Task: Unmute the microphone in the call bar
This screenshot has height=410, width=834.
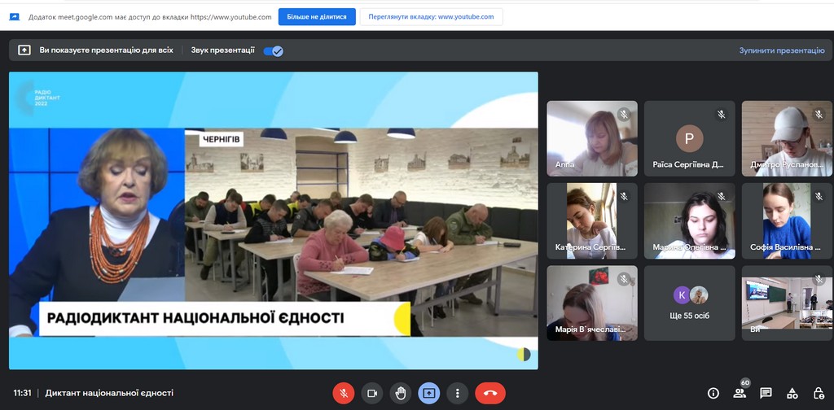Action: click(x=344, y=393)
